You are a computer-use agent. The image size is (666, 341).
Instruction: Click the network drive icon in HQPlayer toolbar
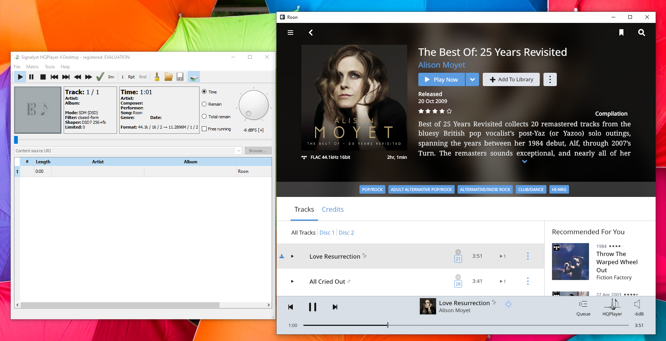point(194,77)
